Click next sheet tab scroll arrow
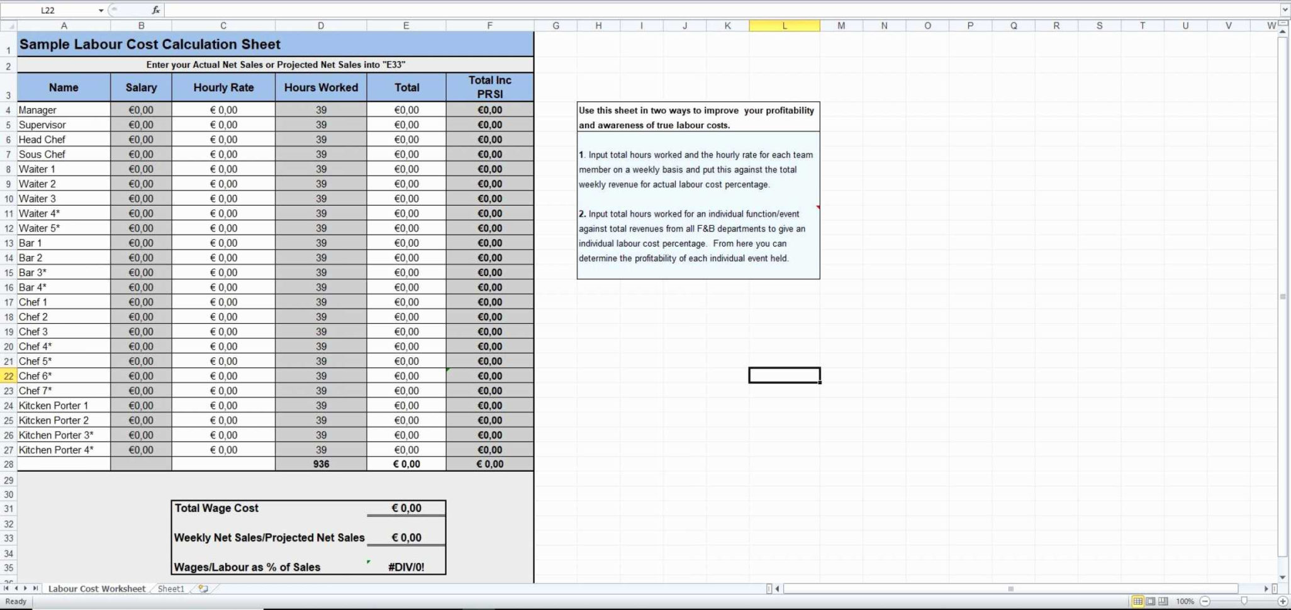The width and height of the screenshot is (1291, 610). click(26, 589)
